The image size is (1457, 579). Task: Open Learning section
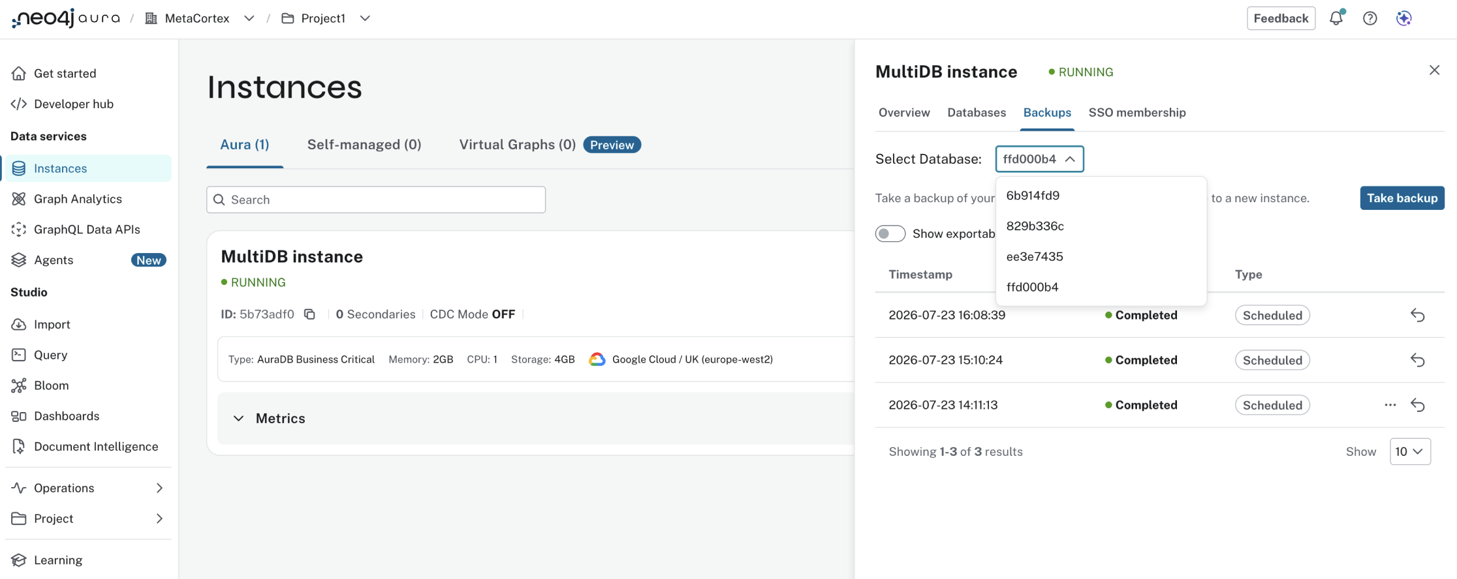click(88, 560)
